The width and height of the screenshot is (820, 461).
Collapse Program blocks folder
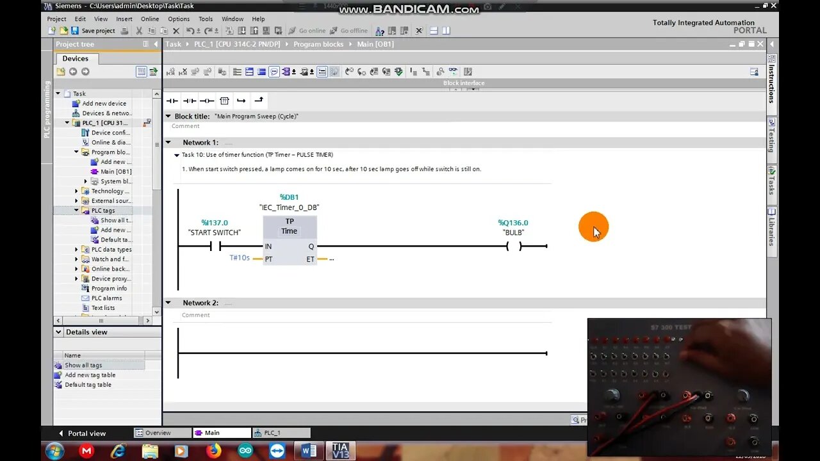[x=76, y=152]
